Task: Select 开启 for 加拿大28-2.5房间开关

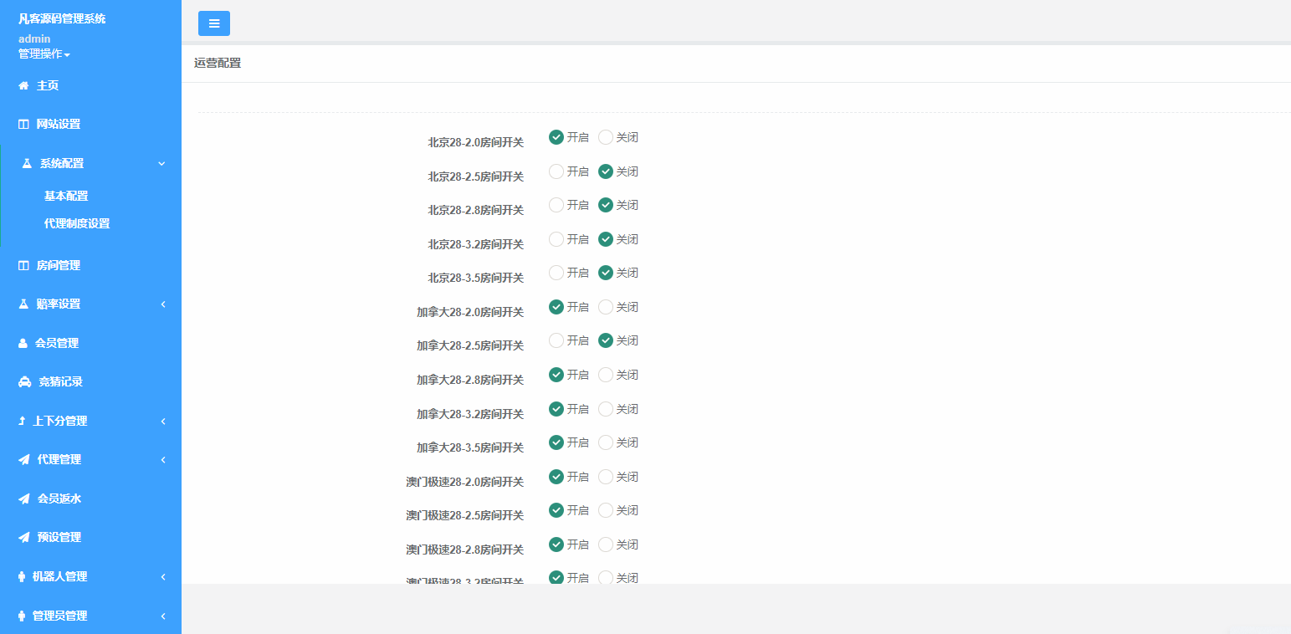Action: coord(556,340)
